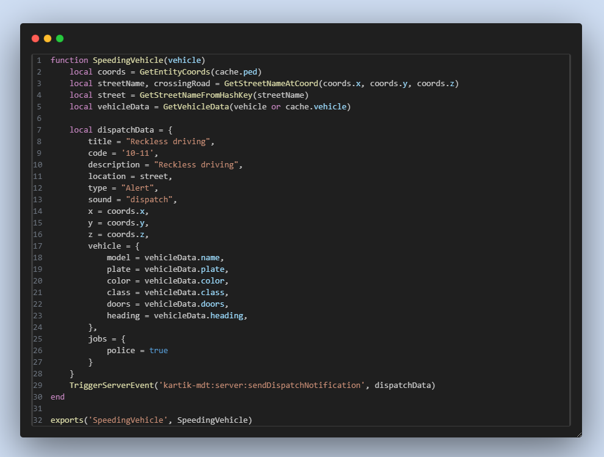The width and height of the screenshot is (604, 457).
Task: Click line number 29 in the gutter
Action: pos(38,385)
